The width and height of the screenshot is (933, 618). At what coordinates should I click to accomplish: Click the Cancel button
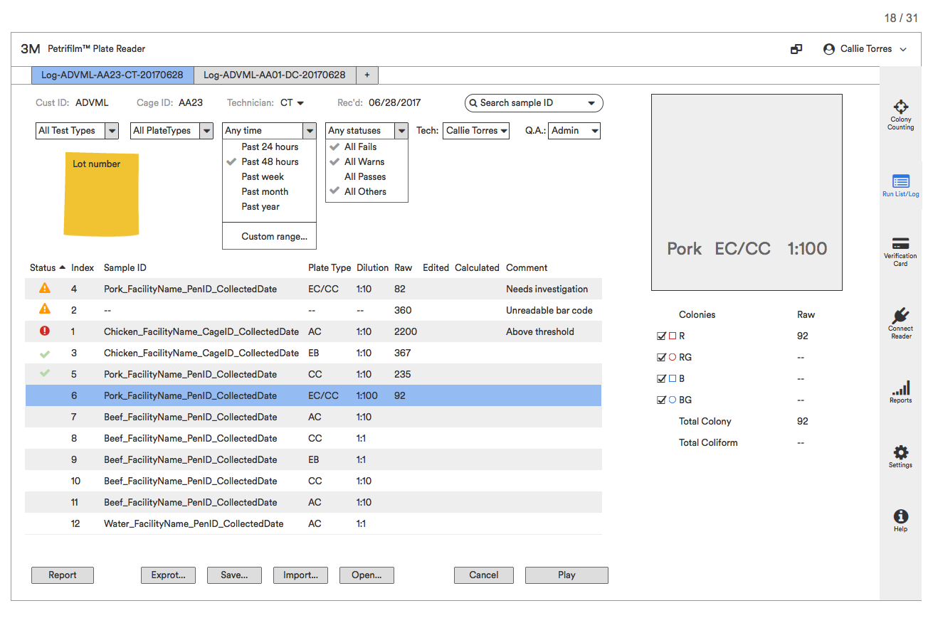484,575
